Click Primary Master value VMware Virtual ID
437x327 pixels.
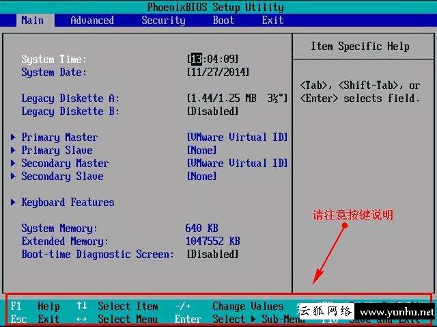coord(237,137)
